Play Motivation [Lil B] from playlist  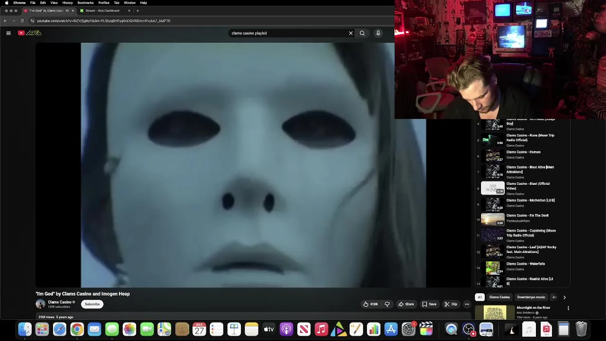pyautogui.click(x=523, y=204)
